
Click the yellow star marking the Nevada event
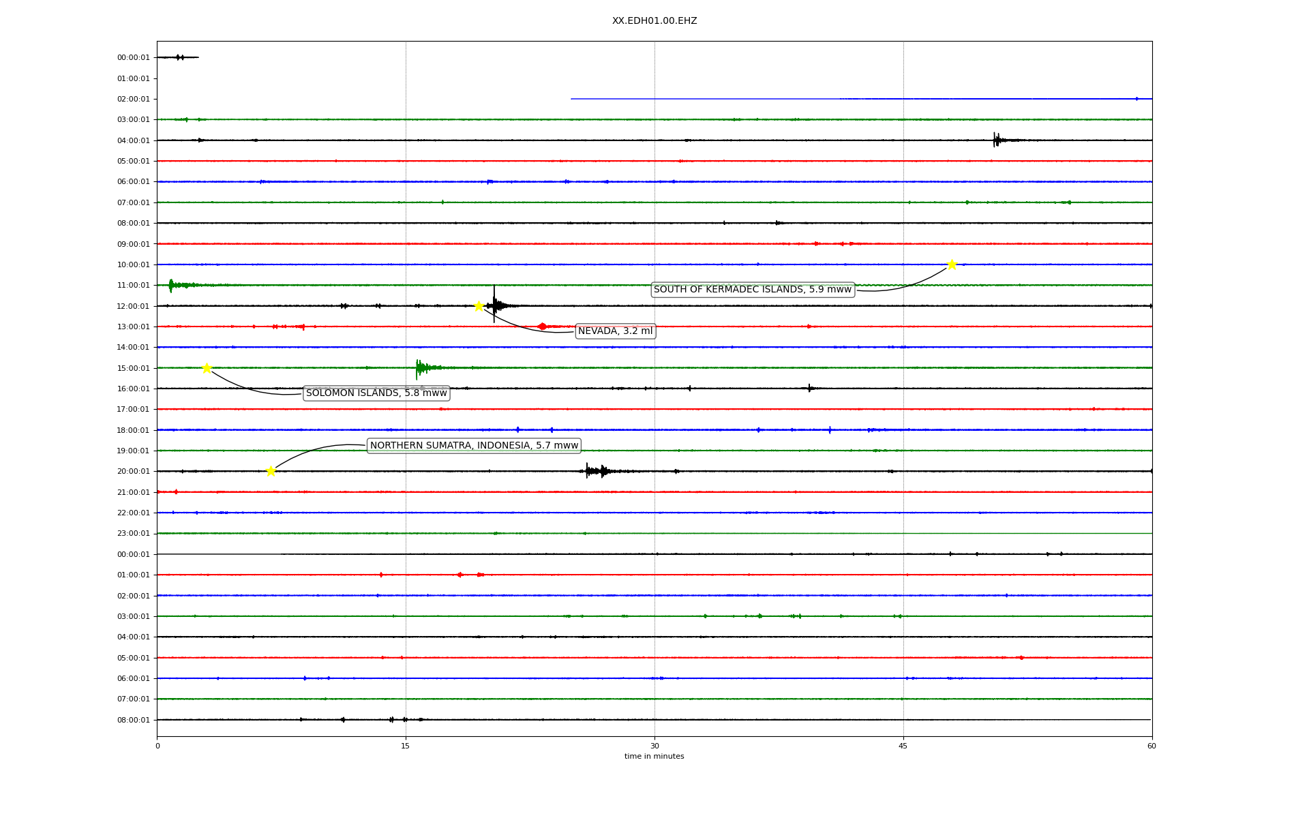(x=479, y=306)
